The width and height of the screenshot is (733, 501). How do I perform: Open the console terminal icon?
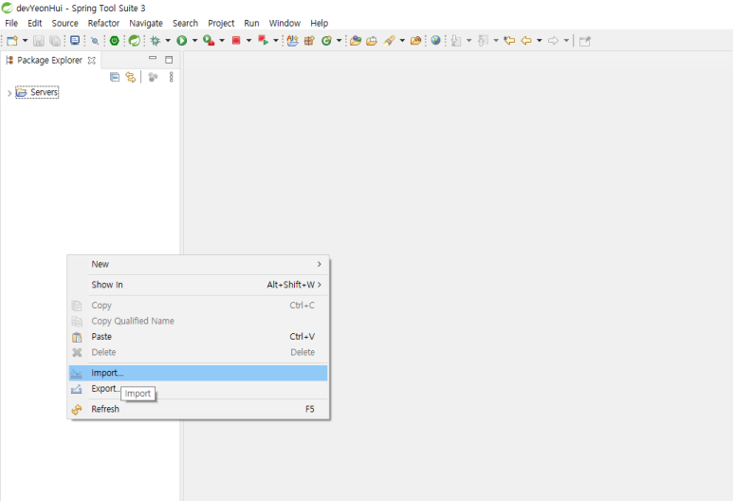75,40
